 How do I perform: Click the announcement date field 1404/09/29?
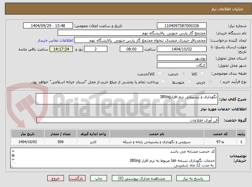coord(48,26)
